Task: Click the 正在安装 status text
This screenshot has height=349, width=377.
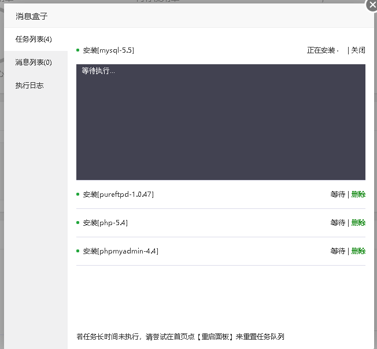Action: pos(321,50)
